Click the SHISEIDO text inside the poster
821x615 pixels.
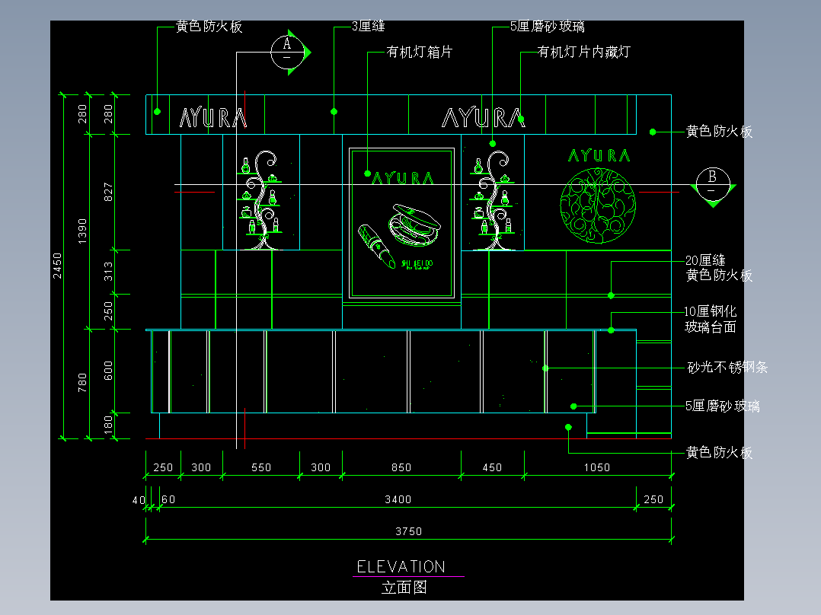417,264
